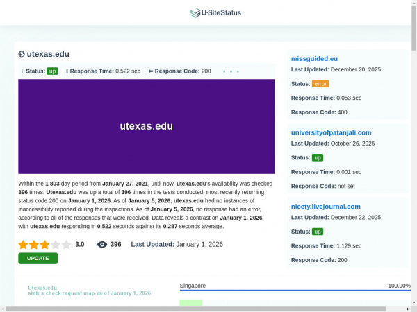This screenshot has height=312, width=417.
Task: Click the orange 'error' status badge
Action: pyautogui.click(x=320, y=83)
